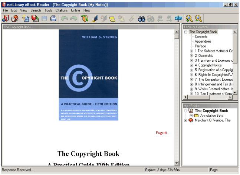Click the book cover image
Screen dimensions: 240x175
point(88,75)
